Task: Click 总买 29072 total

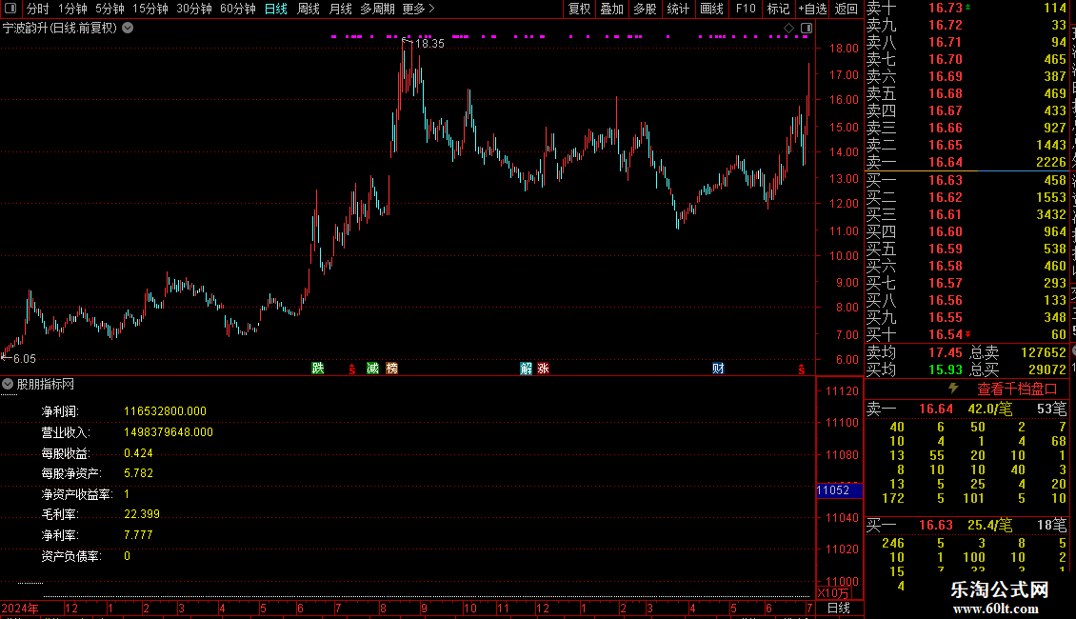Action: click(1047, 369)
